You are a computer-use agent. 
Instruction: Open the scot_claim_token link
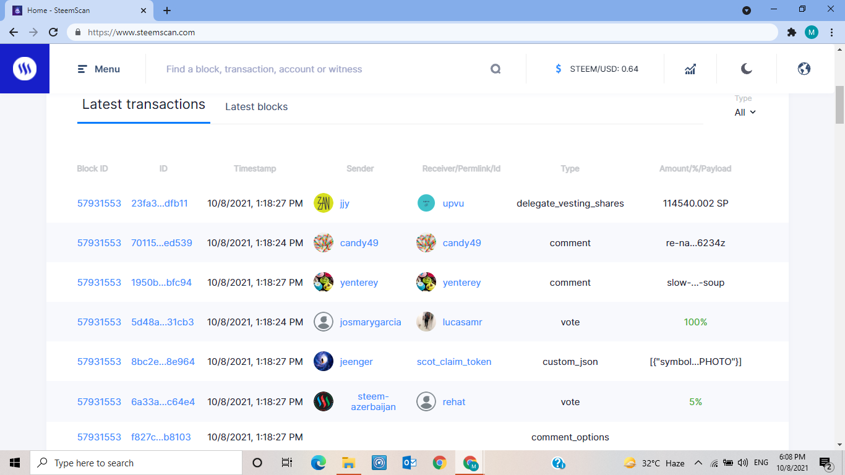coord(454,361)
